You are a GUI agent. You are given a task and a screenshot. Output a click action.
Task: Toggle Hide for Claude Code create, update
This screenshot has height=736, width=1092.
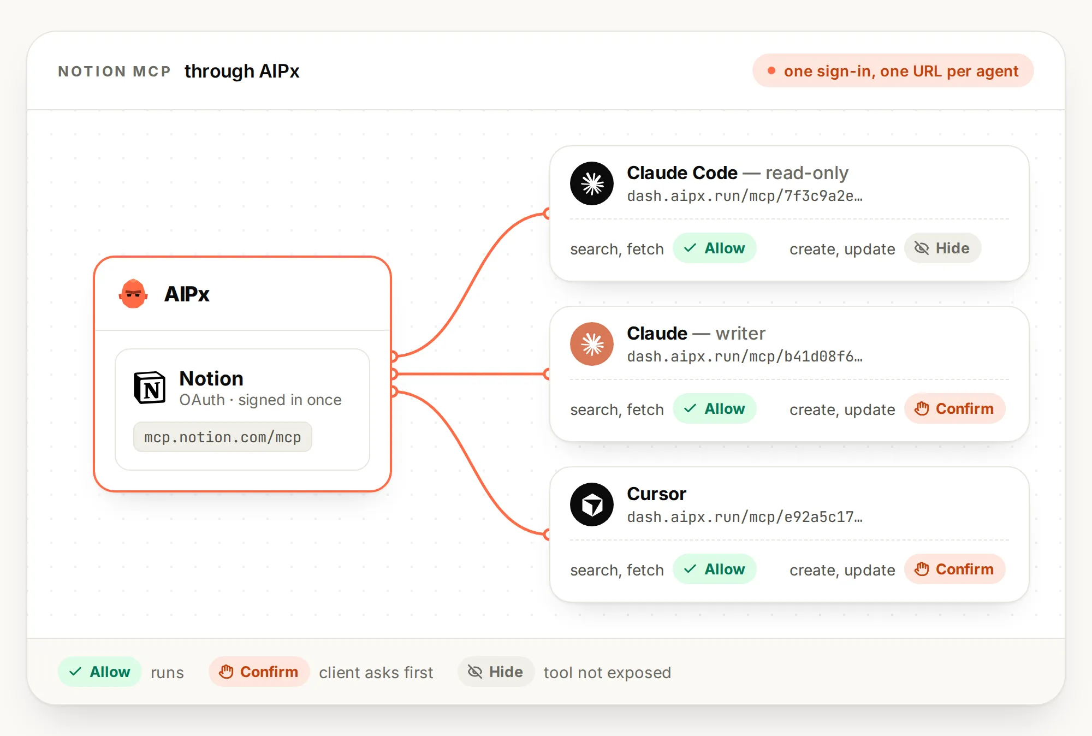pyautogui.click(x=942, y=248)
